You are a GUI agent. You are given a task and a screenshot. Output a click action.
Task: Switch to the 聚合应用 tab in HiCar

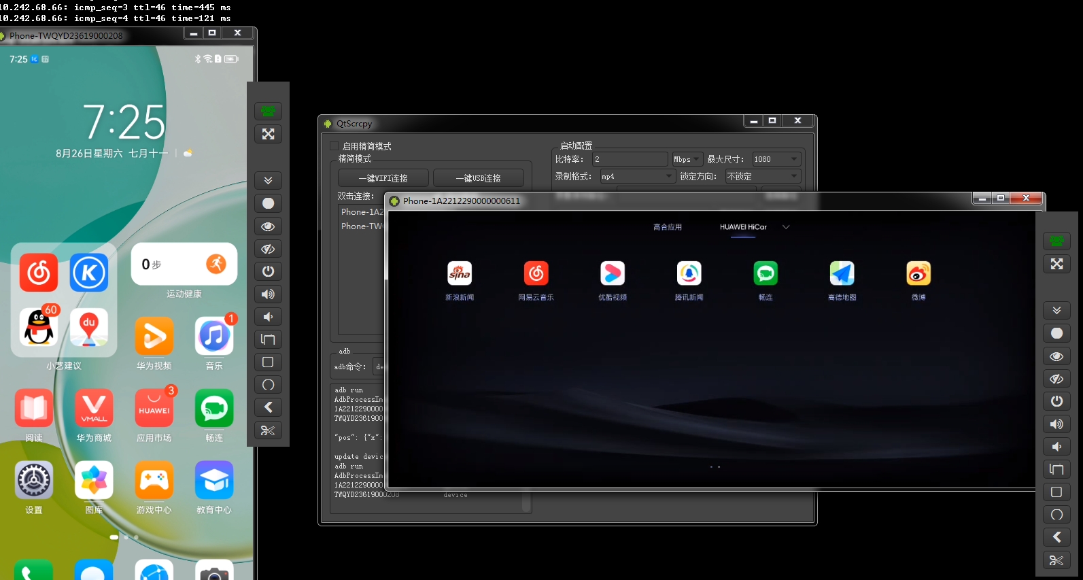pyautogui.click(x=668, y=227)
